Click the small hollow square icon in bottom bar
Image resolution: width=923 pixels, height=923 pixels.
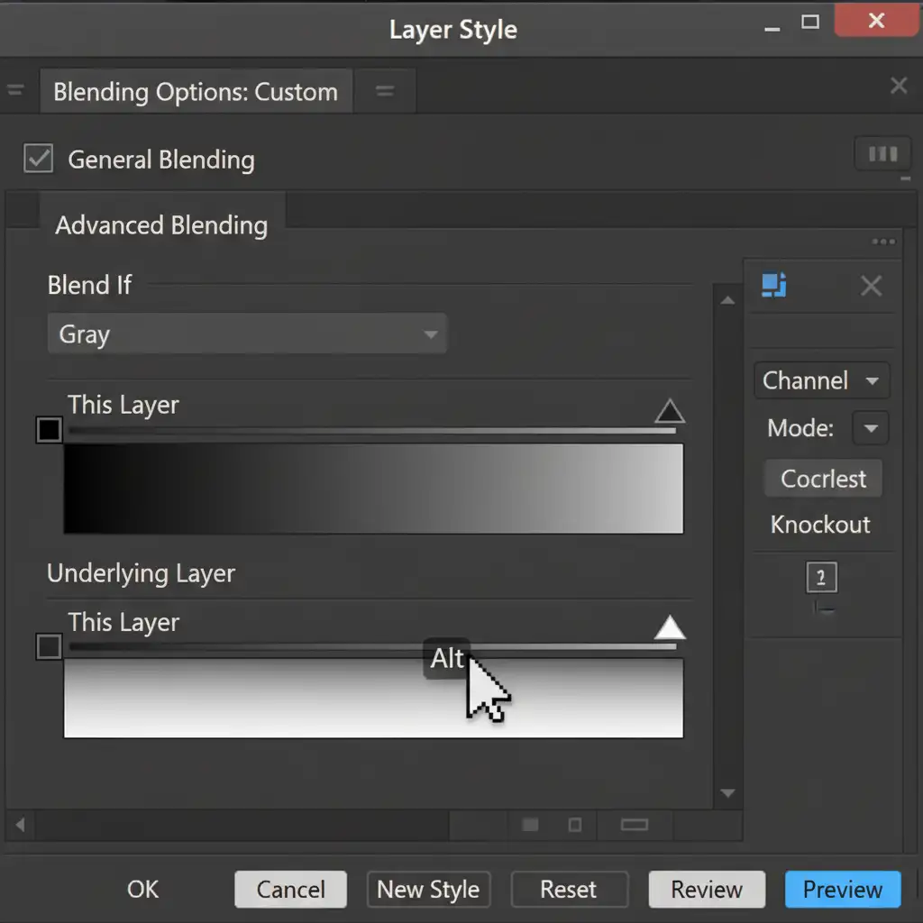click(575, 824)
